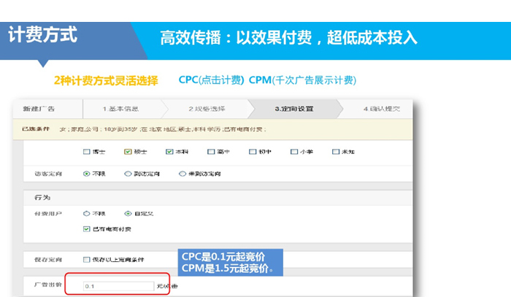Click the 广告出价 bid input field
511x297 pixels.
(x=117, y=286)
